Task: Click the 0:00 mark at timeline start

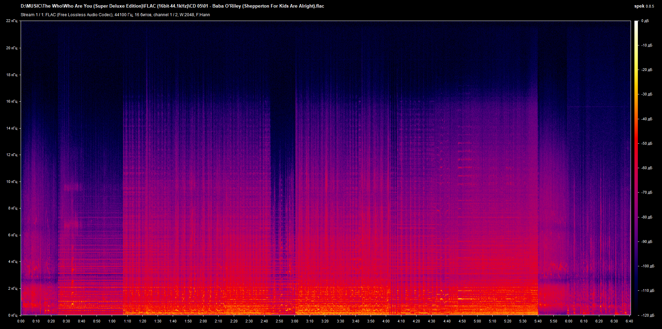Action: tap(21, 321)
